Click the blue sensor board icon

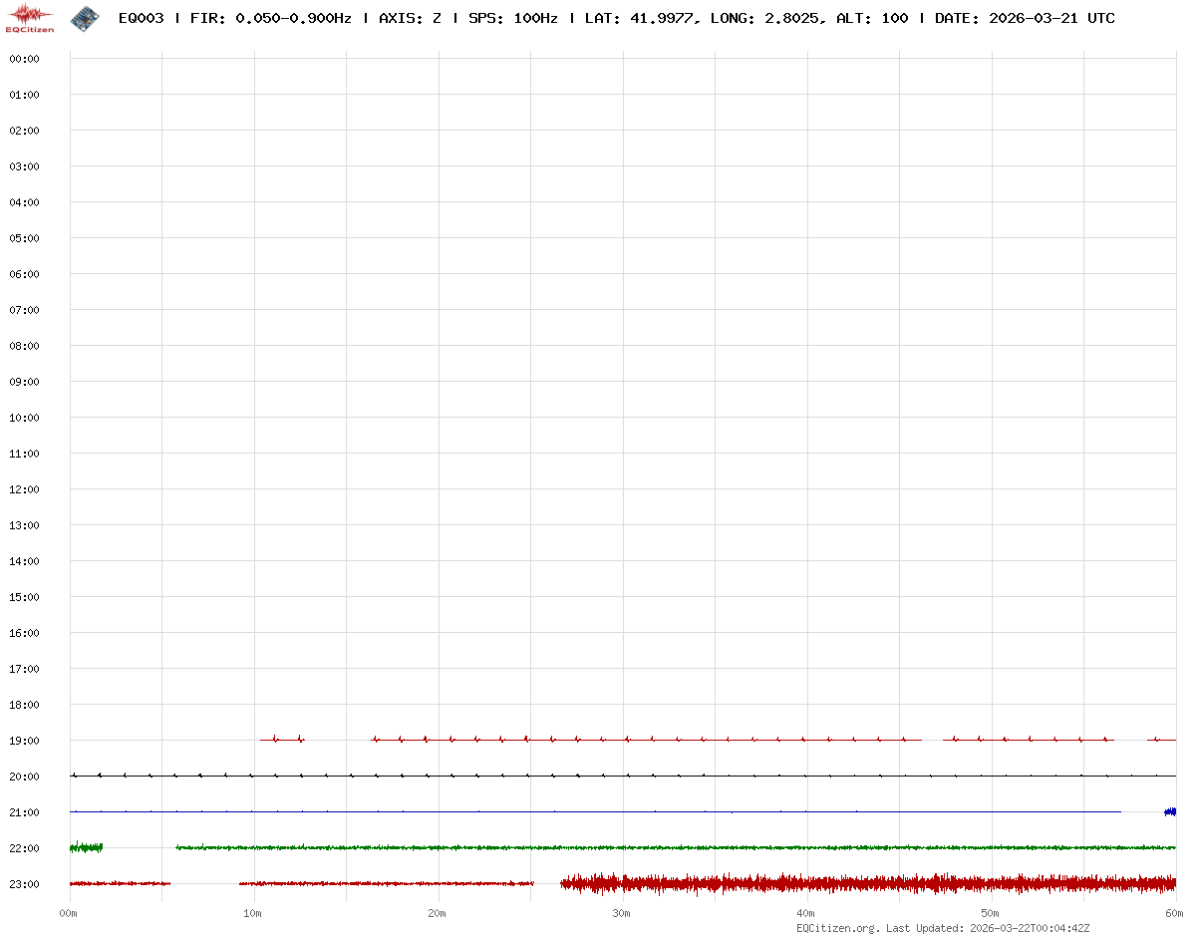(85, 17)
